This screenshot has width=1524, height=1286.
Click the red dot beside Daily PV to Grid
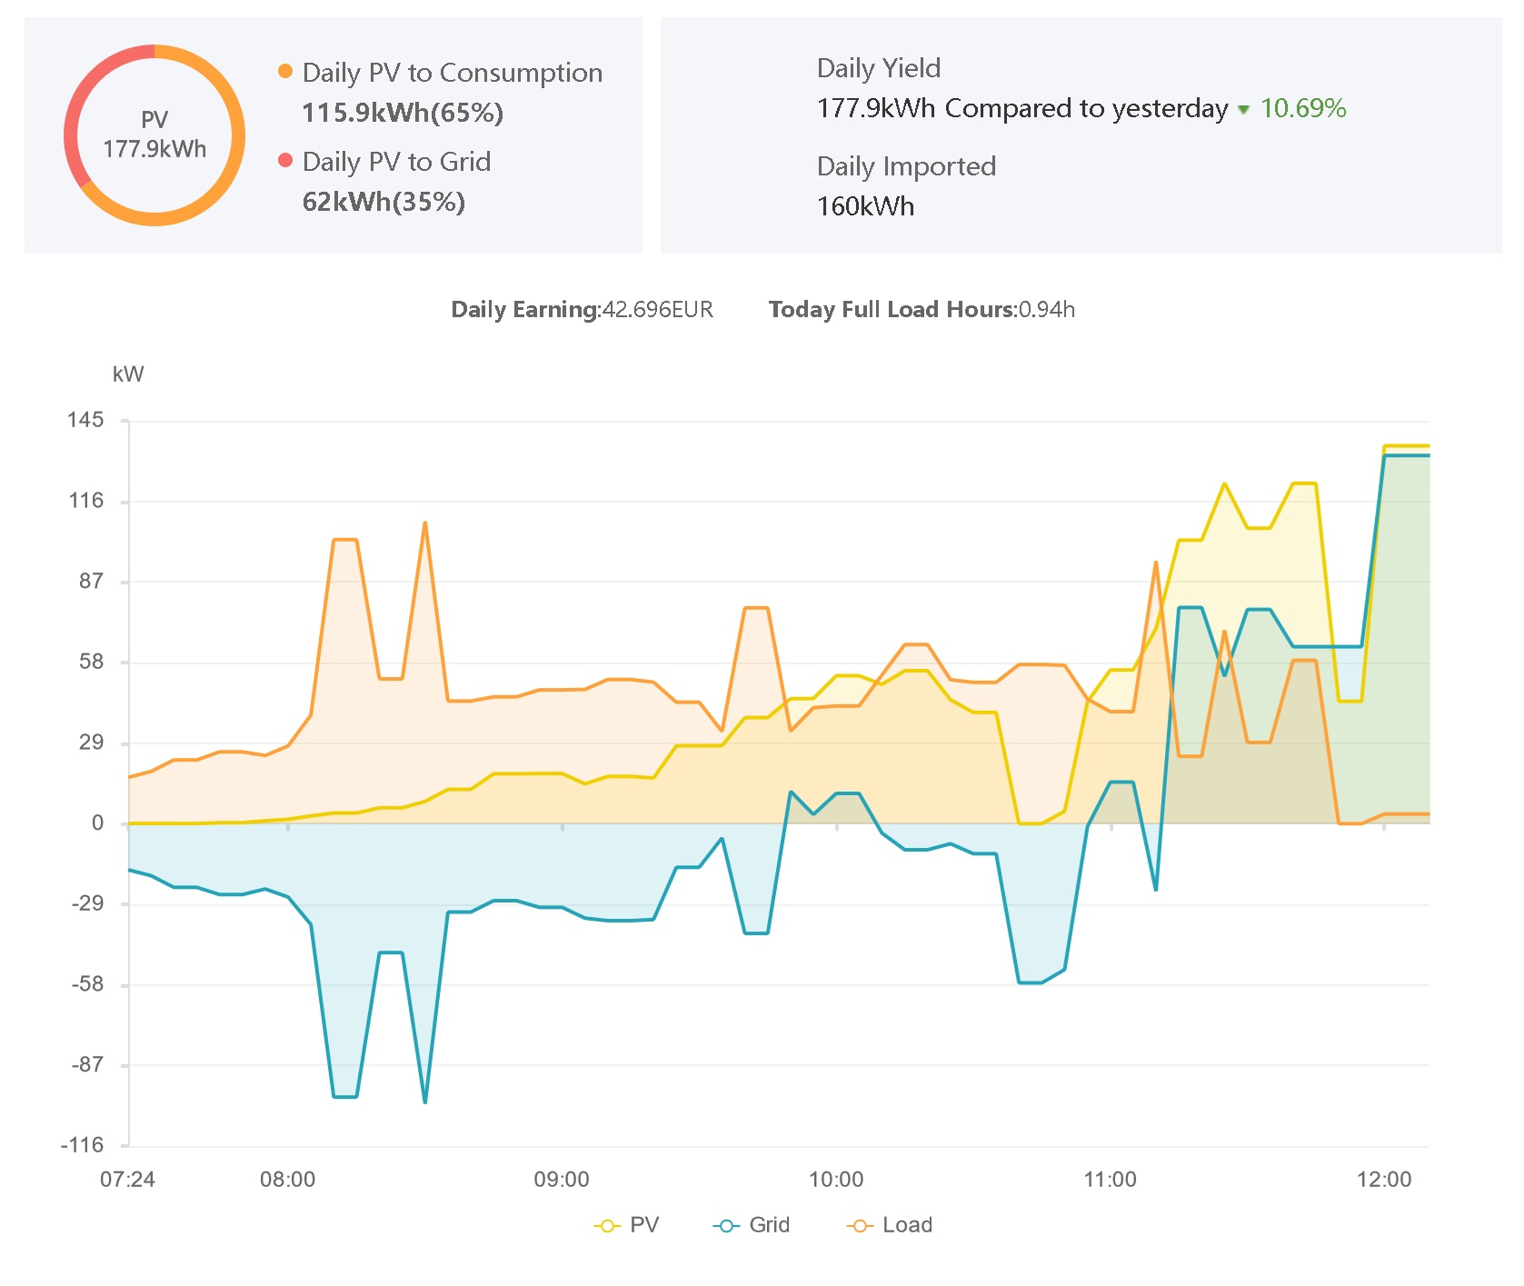click(285, 160)
